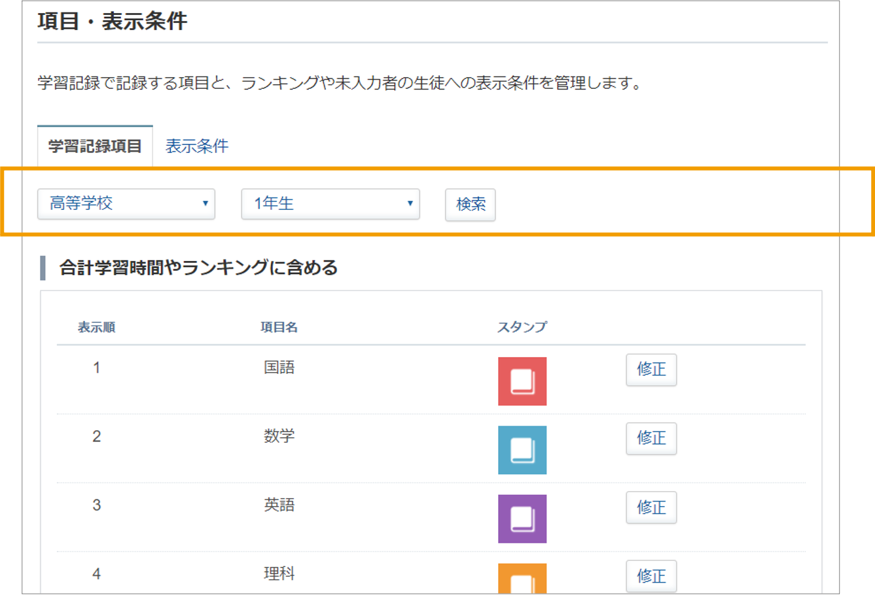This screenshot has width=875, height=595.
Task: Click display order number 2
Action: [x=97, y=436]
